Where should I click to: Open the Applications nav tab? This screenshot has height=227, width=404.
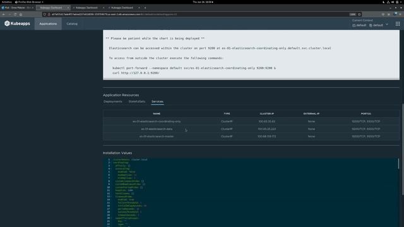(x=48, y=24)
